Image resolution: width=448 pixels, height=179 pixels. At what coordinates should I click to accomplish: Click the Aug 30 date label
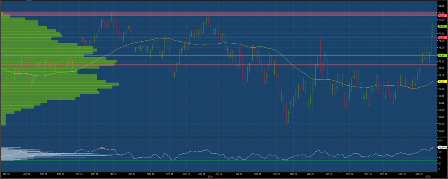point(276,173)
